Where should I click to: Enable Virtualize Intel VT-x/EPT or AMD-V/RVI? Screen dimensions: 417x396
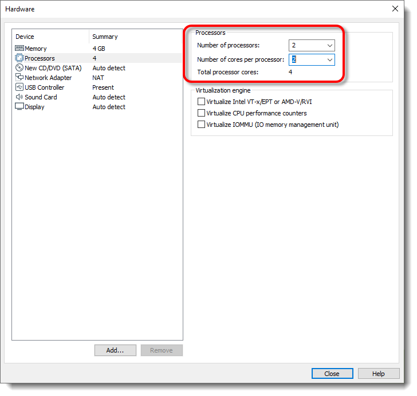click(x=201, y=102)
